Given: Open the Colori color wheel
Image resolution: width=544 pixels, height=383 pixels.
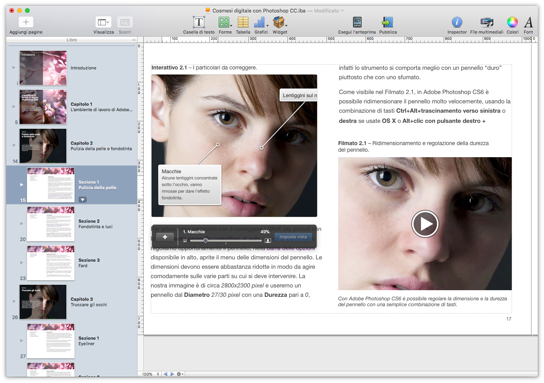Looking at the screenshot, I should (512, 22).
